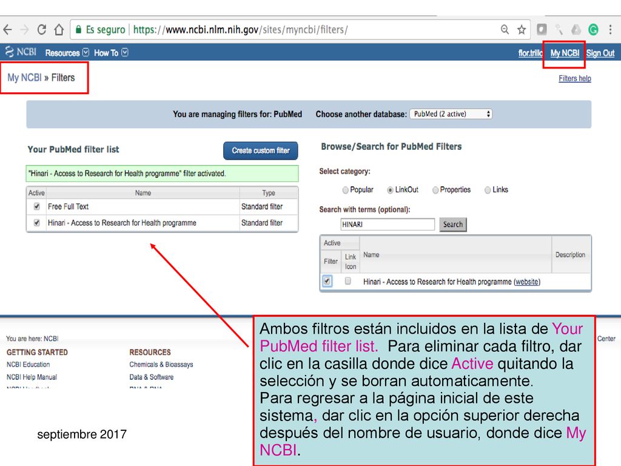Click My NCBI in the breadcrumb
Image resolution: width=621 pixels, height=466 pixels.
point(24,78)
